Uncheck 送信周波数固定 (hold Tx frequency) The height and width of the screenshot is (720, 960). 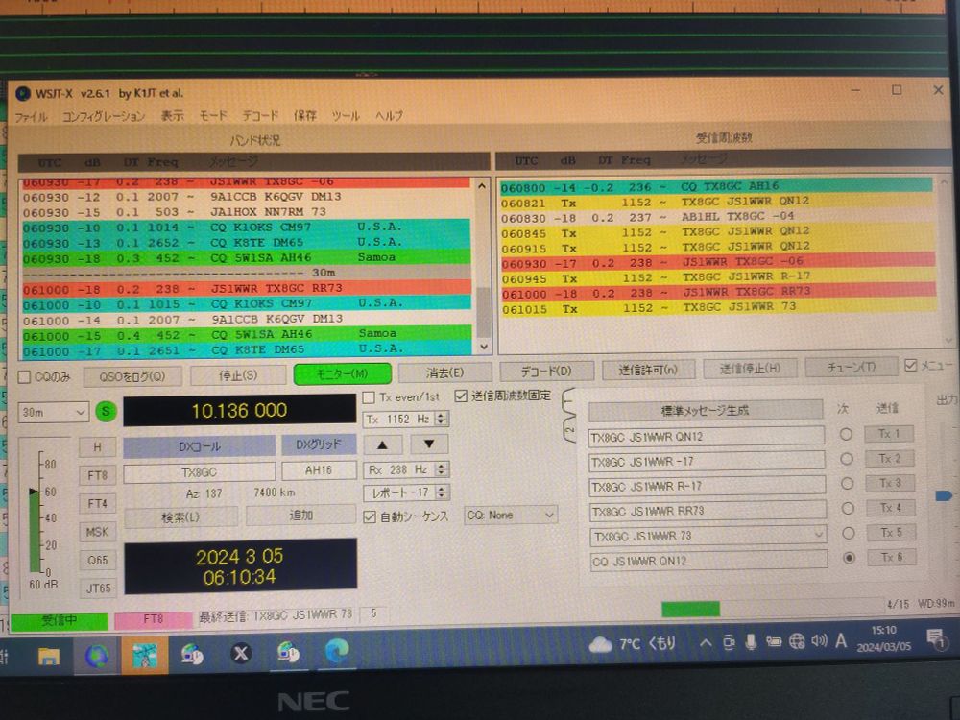coord(461,396)
